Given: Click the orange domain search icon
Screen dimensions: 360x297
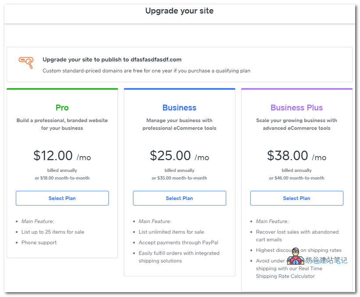Looking at the screenshot, I should [26, 62].
